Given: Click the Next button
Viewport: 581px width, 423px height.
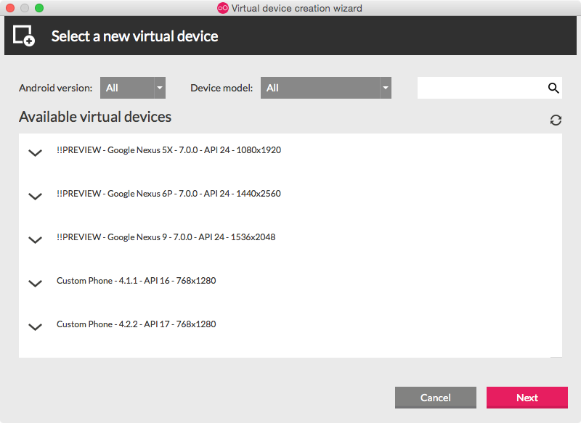Looking at the screenshot, I should [x=527, y=398].
